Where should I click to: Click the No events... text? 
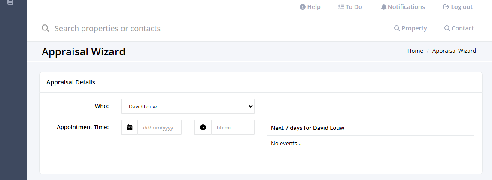point(286,144)
